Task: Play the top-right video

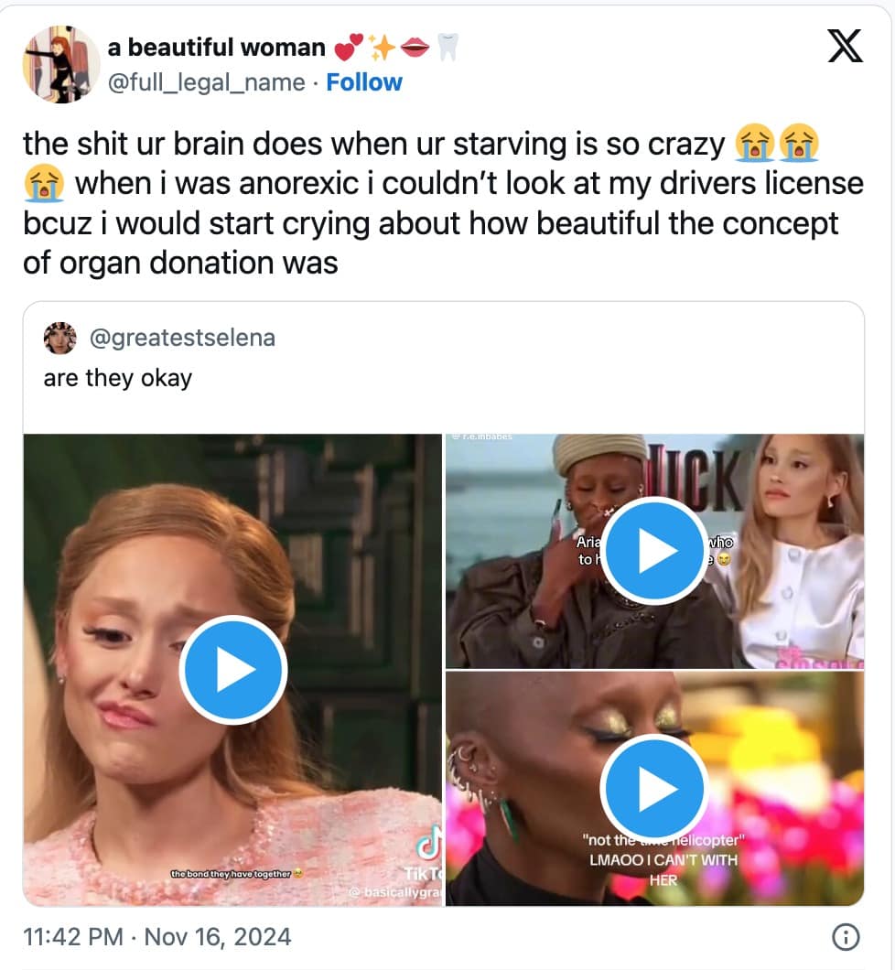Action: pos(653,550)
